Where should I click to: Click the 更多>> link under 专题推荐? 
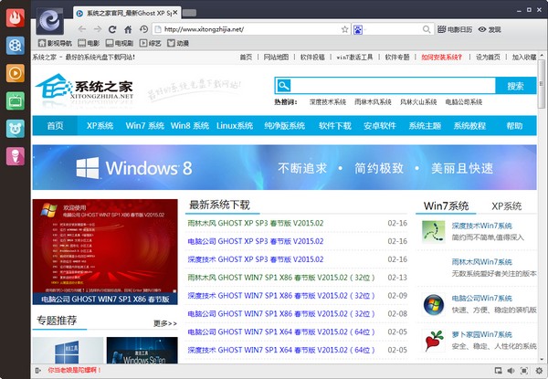coord(165,322)
